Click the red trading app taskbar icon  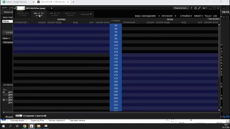pyautogui.click(x=32, y=126)
